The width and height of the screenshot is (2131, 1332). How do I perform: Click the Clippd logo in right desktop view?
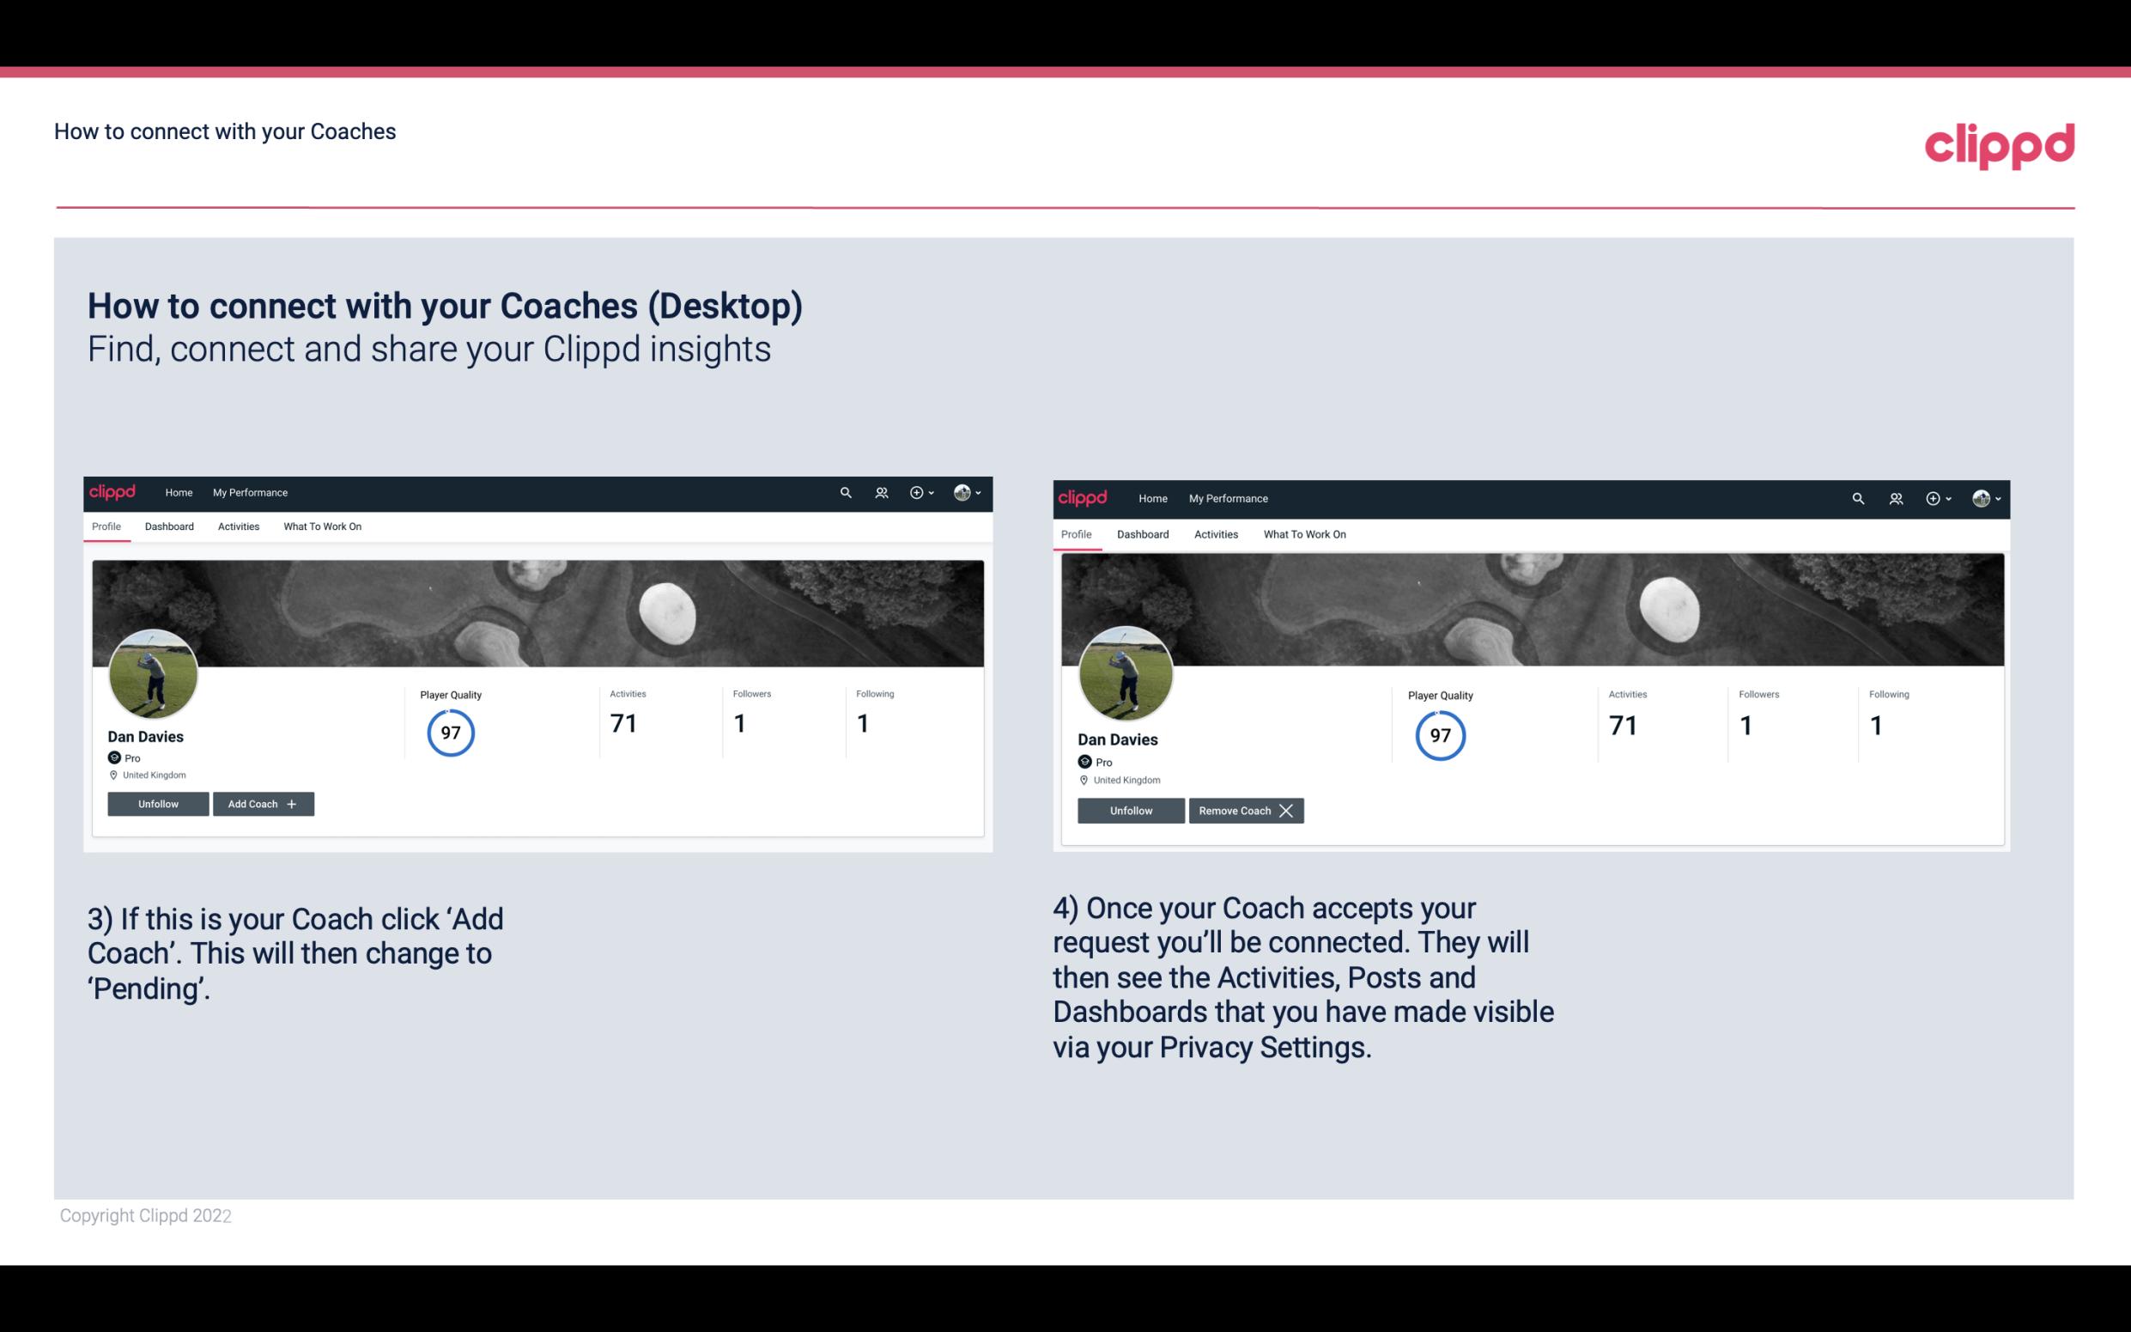1084,497
